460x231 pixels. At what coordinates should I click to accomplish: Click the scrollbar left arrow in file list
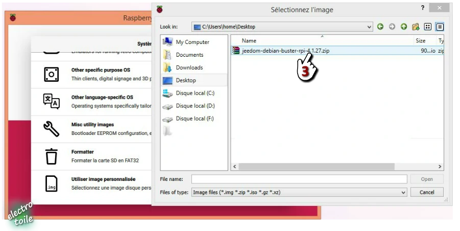(x=235, y=167)
